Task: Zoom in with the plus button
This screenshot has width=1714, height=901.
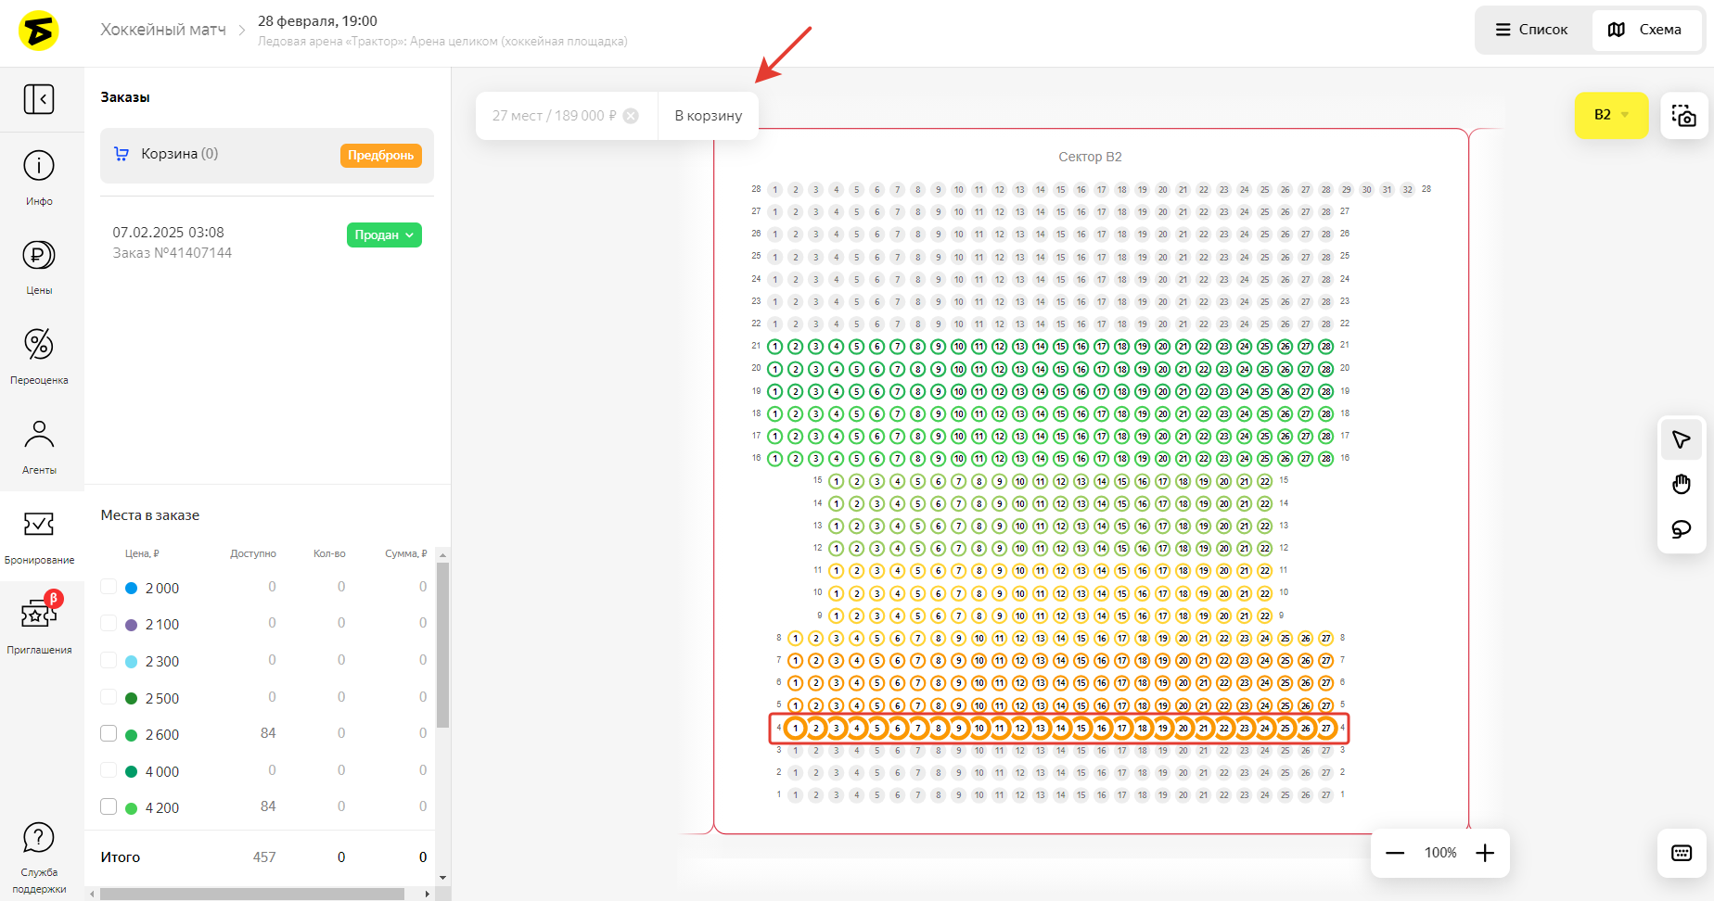Action: tap(1485, 853)
